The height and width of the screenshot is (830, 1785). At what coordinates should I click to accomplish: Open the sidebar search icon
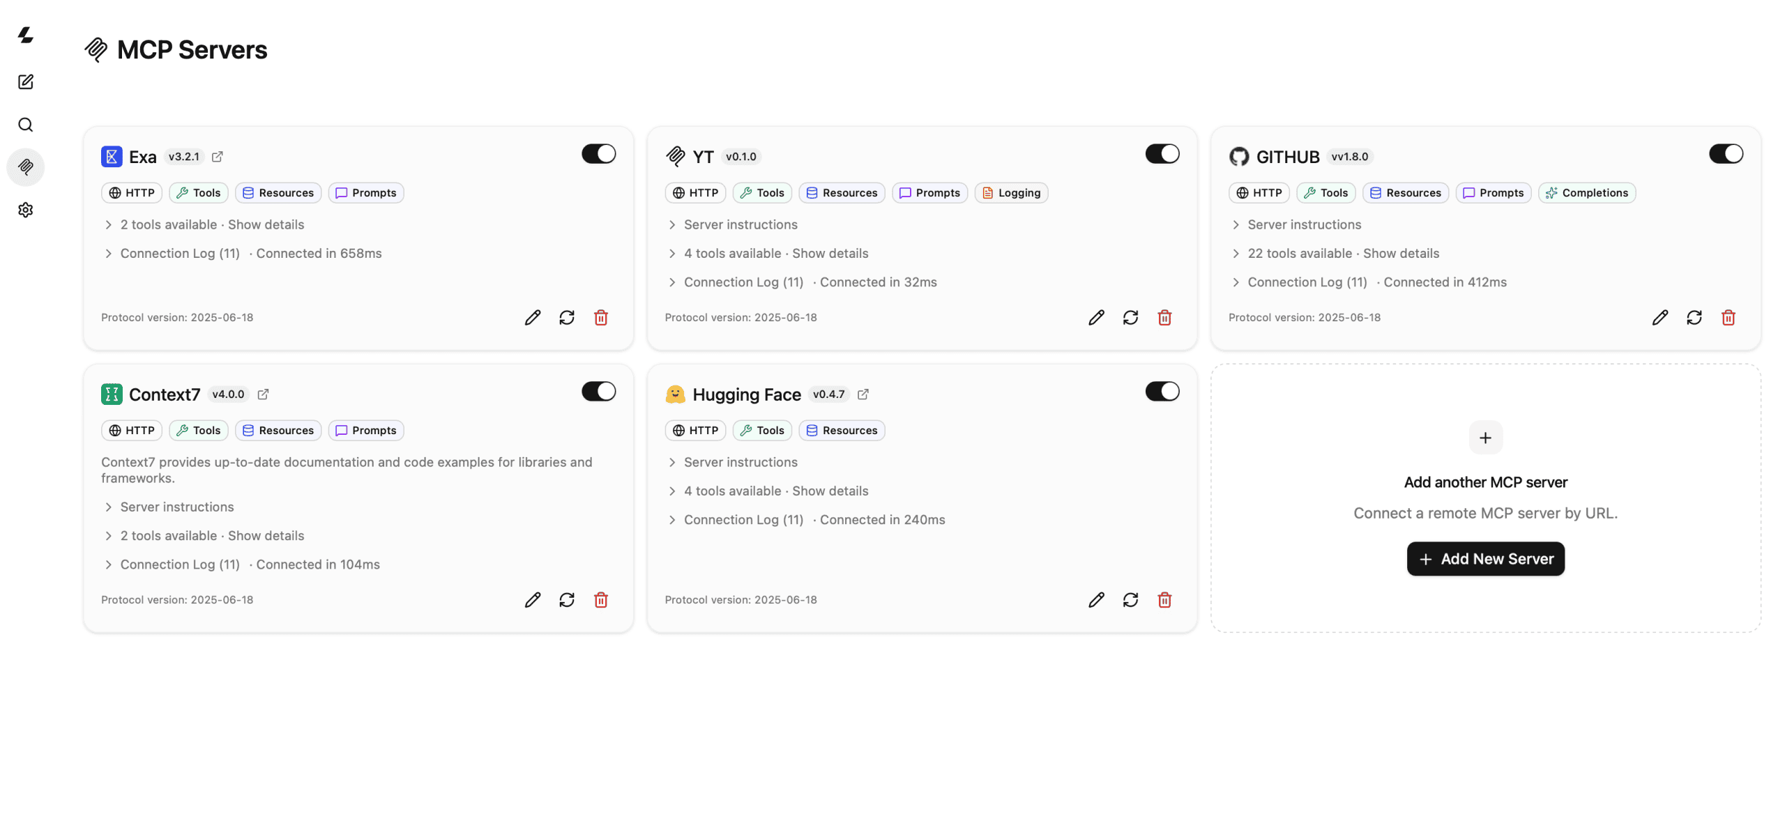pos(26,125)
